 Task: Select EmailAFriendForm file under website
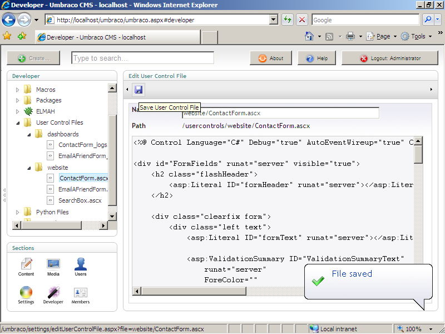pyautogui.click(x=77, y=189)
